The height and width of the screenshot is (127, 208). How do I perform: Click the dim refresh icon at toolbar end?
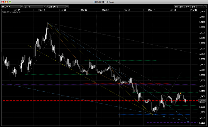(x=205, y=7)
